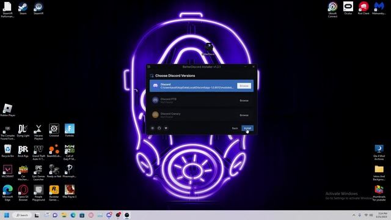Open the GitHub link icon in installer
Image resolution: width=391 pixels, height=220 pixels.
159,128
